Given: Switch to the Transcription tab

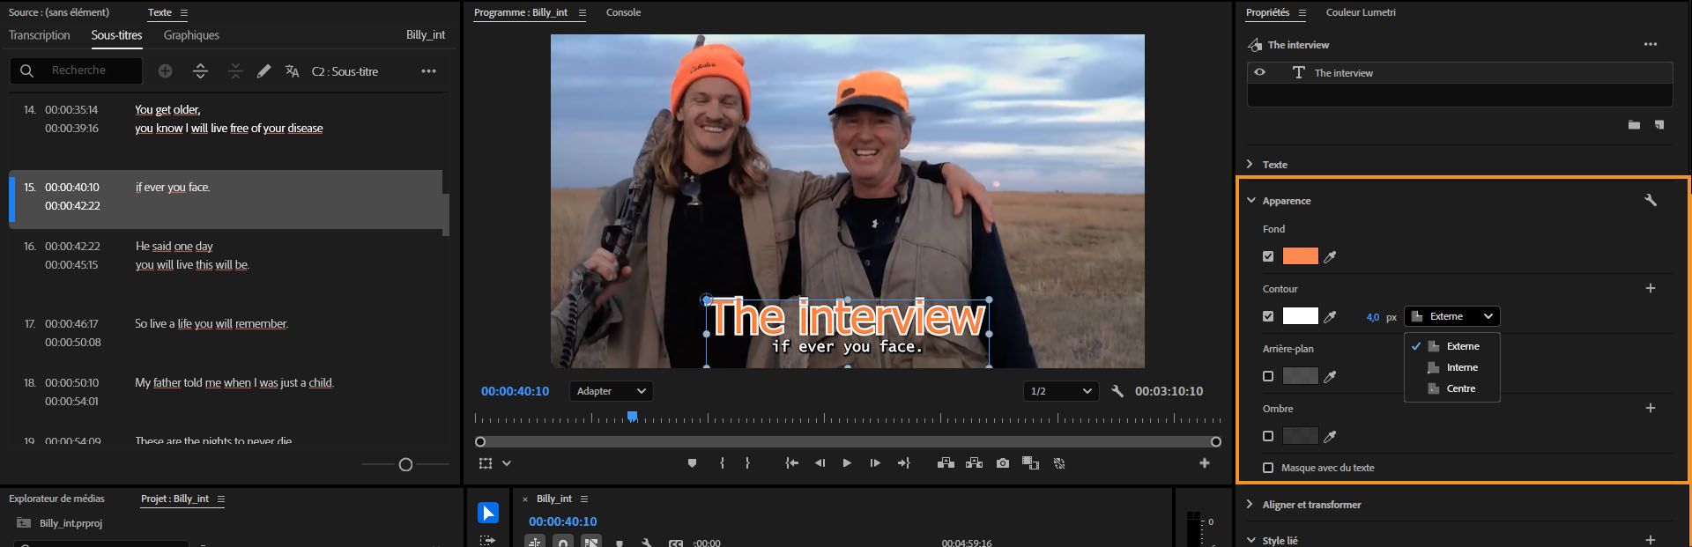Looking at the screenshot, I should click(x=39, y=35).
